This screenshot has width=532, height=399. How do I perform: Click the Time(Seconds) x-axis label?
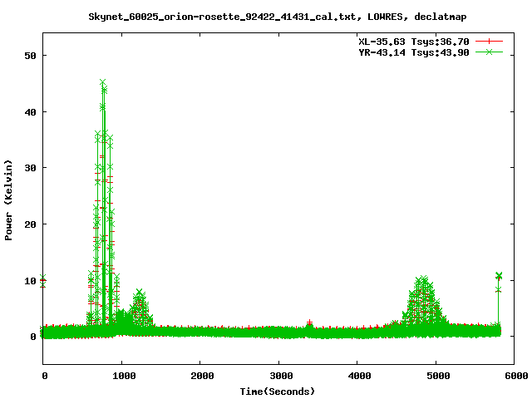point(277,392)
